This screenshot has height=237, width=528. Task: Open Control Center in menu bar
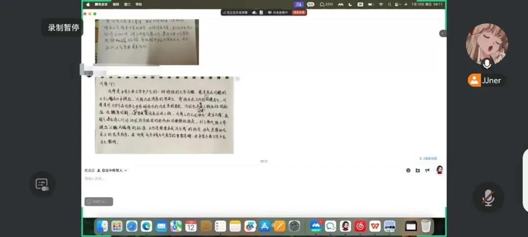pyautogui.click(x=397, y=4)
